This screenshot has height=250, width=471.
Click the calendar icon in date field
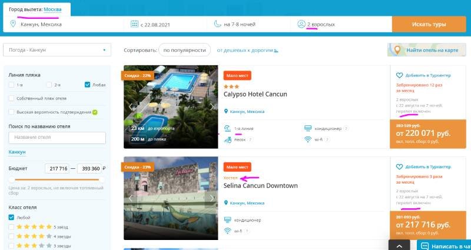coord(134,24)
